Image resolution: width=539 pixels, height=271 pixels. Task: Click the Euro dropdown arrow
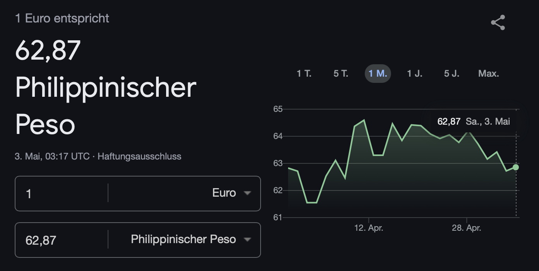point(247,193)
